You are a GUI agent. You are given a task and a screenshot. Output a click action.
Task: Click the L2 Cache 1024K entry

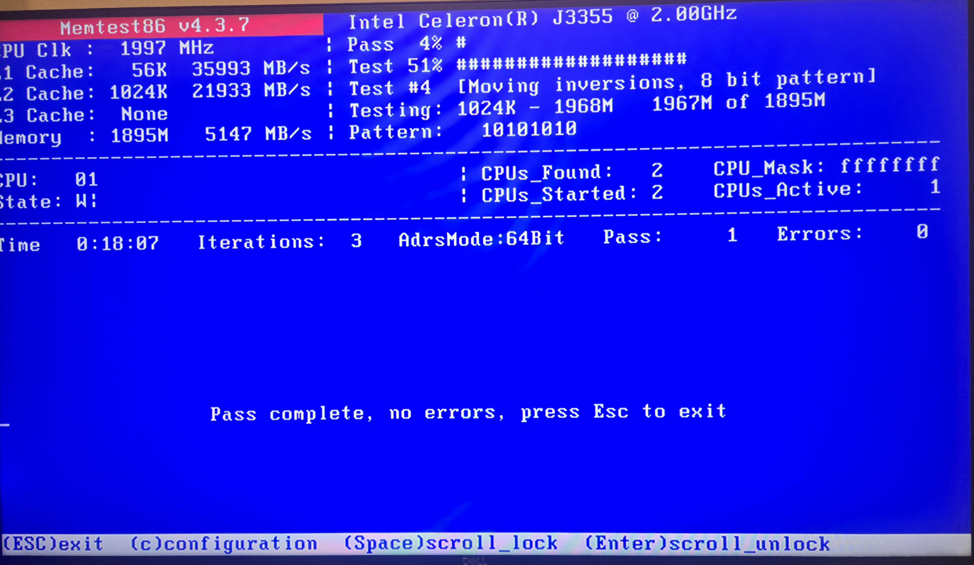[138, 92]
